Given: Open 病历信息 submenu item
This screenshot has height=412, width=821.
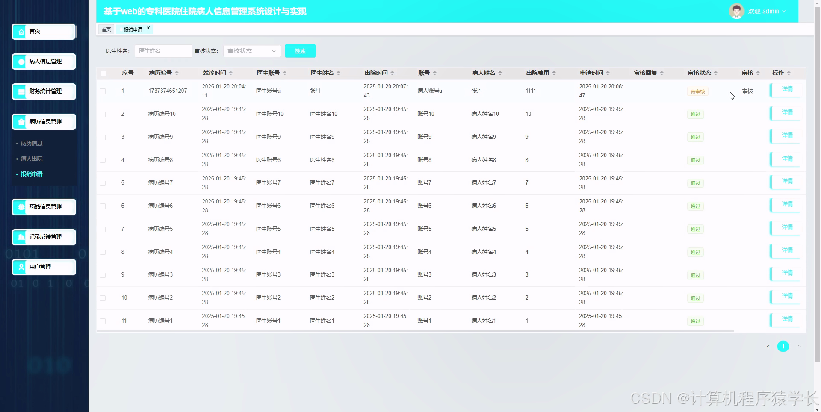Looking at the screenshot, I should tap(32, 143).
